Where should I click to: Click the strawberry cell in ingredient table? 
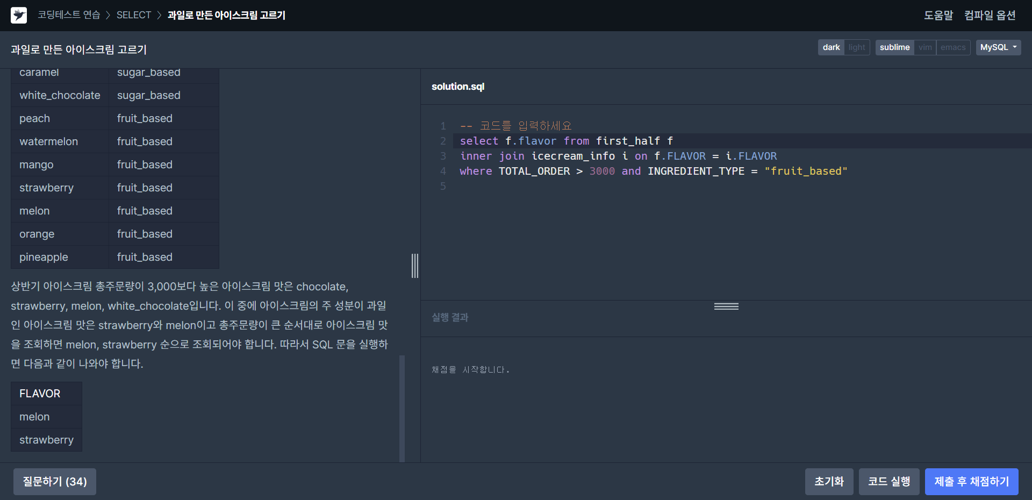click(60, 188)
